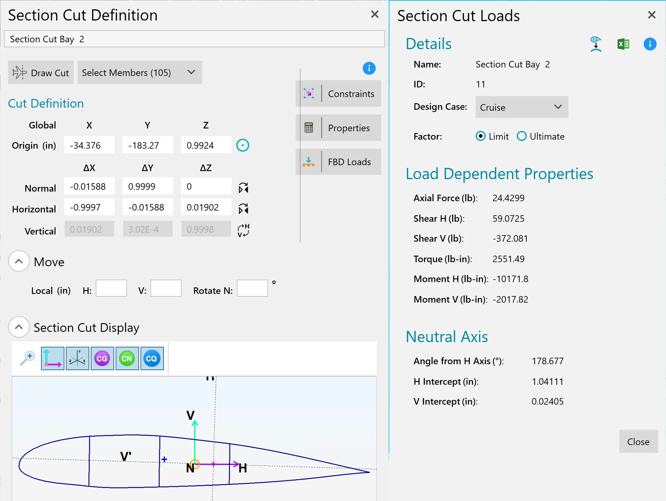Collapse the Move section

(x=19, y=261)
